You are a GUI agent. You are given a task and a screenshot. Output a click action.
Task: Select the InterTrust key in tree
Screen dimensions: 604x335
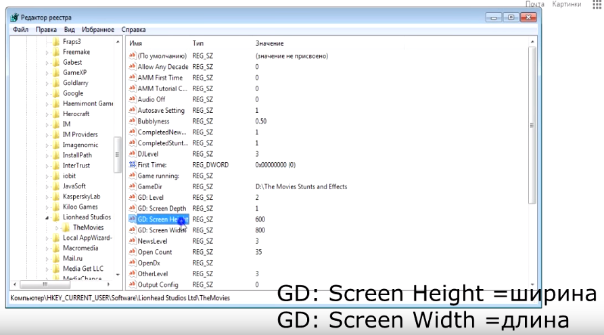(76, 165)
